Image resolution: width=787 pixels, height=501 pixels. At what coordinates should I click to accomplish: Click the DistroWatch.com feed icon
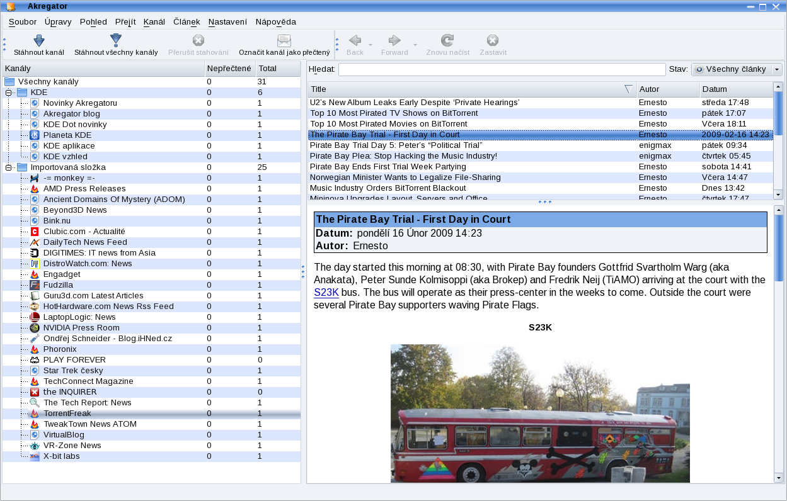click(35, 264)
